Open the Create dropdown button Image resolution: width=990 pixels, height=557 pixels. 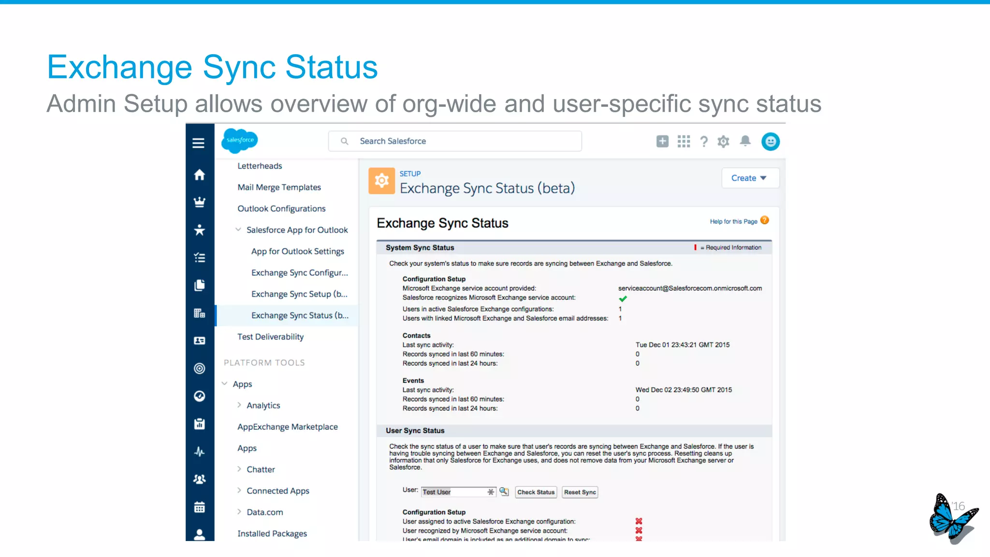[x=750, y=178]
